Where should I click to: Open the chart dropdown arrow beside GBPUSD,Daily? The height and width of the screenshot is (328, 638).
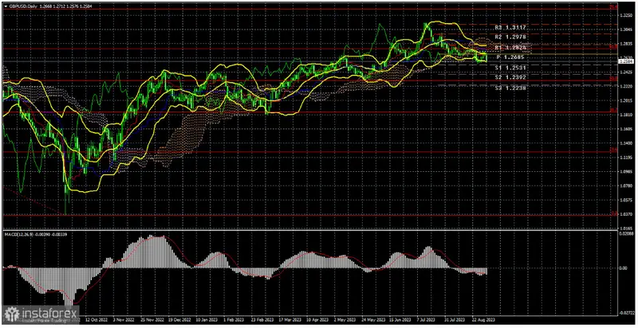[x=5, y=6]
